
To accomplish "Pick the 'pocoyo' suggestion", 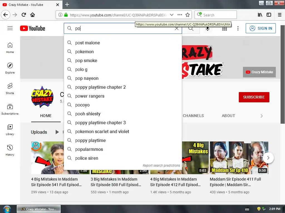I will 123,105.
